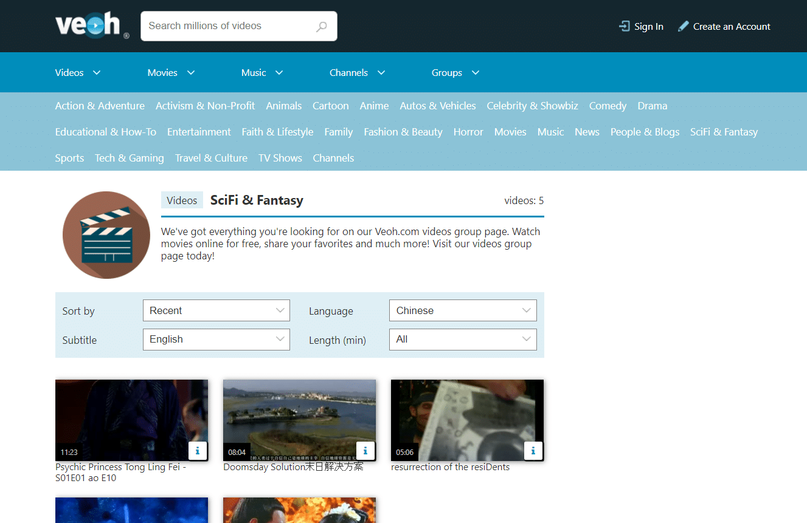Click the pencil icon beside Create an Account
The image size is (807, 523).
coord(682,26)
